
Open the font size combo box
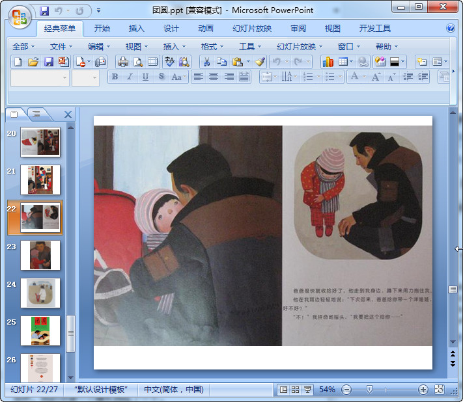pyautogui.click(x=85, y=78)
